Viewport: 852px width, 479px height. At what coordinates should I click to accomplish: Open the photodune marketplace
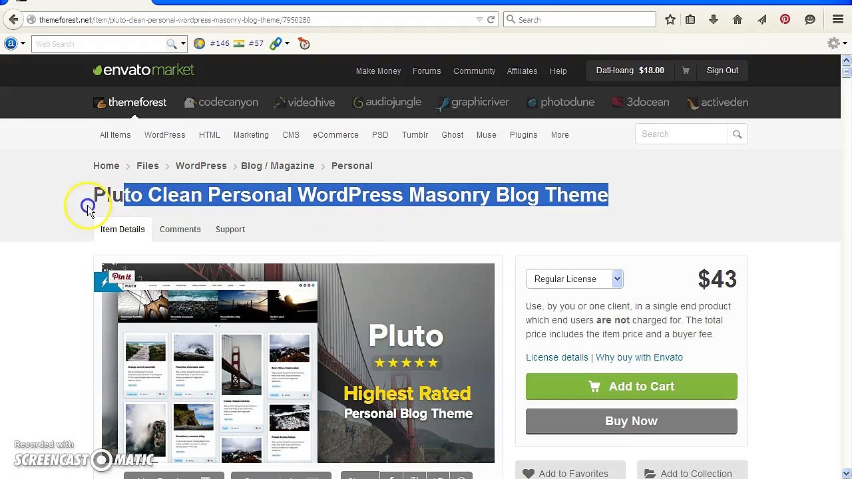(x=560, y=102)
